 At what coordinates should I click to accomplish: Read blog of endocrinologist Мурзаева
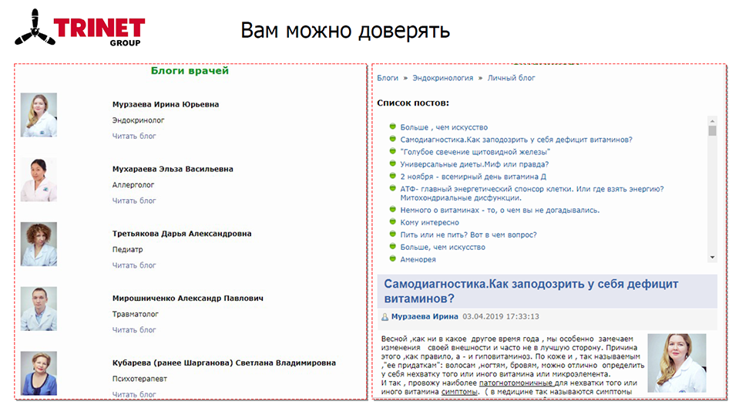pos(134,136)
